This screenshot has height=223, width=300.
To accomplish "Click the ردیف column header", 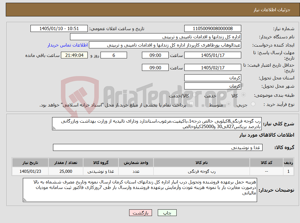I will pos(288,163).
